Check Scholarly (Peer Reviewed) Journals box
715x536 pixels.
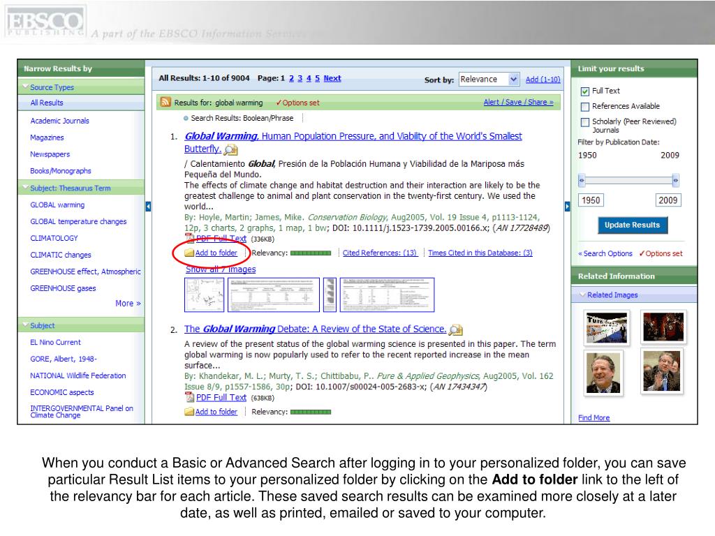click(x=585, y=122)
